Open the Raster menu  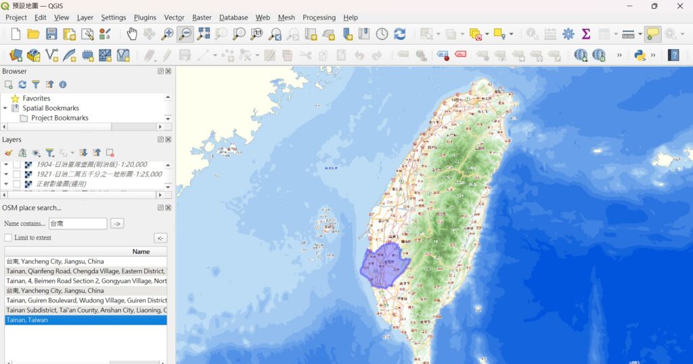202,18
